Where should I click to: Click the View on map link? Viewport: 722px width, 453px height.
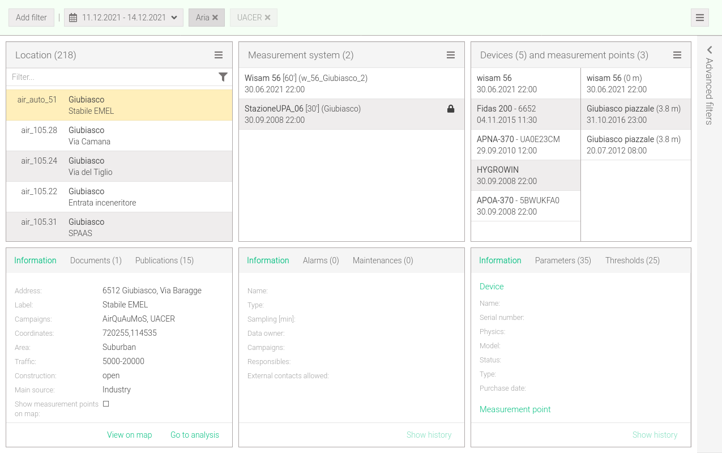pyautogui.click(x=130, y=435)
